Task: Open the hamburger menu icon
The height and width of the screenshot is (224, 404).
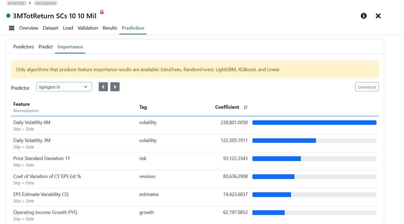Action: click(12, 28)
